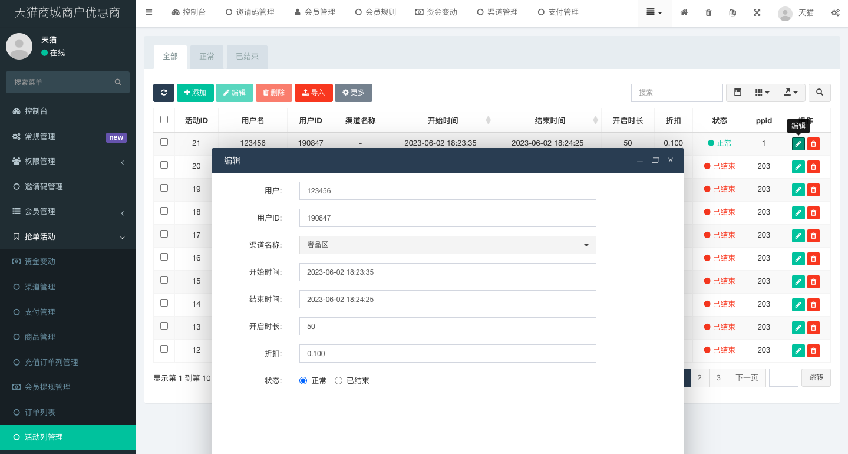Expand the 会员管理 sidebar submenu

(68, 210)
